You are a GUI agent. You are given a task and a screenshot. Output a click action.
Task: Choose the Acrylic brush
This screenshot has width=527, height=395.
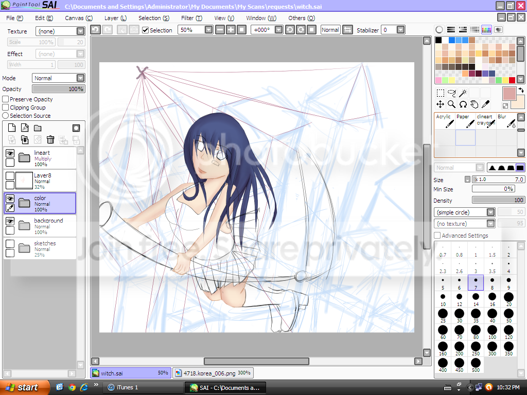tap(445, 121)
